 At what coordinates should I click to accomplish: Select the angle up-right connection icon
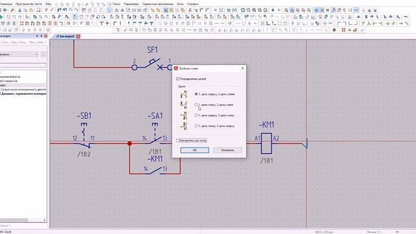(350, 23)
